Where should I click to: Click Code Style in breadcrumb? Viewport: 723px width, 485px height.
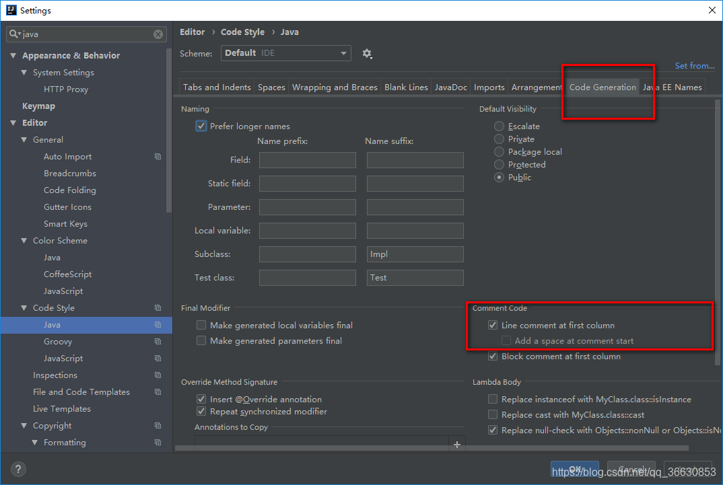[x=242, y=32]
